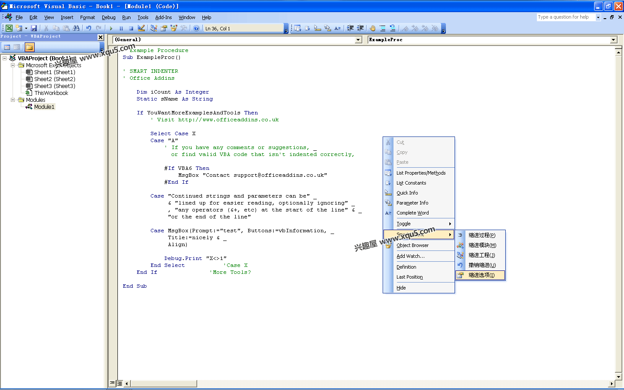Select Sheet1 (Sheet1) in project tree
The image size is (624, 390).
[55, 72]
